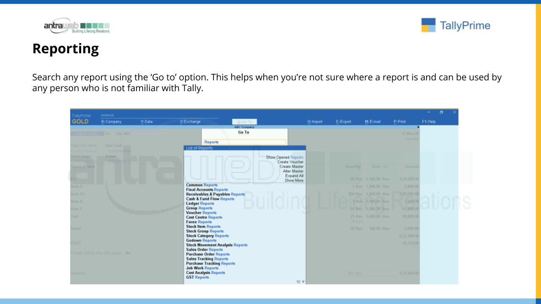Click Show More in report list
The image size is (541, 304).
click(294, 181)
